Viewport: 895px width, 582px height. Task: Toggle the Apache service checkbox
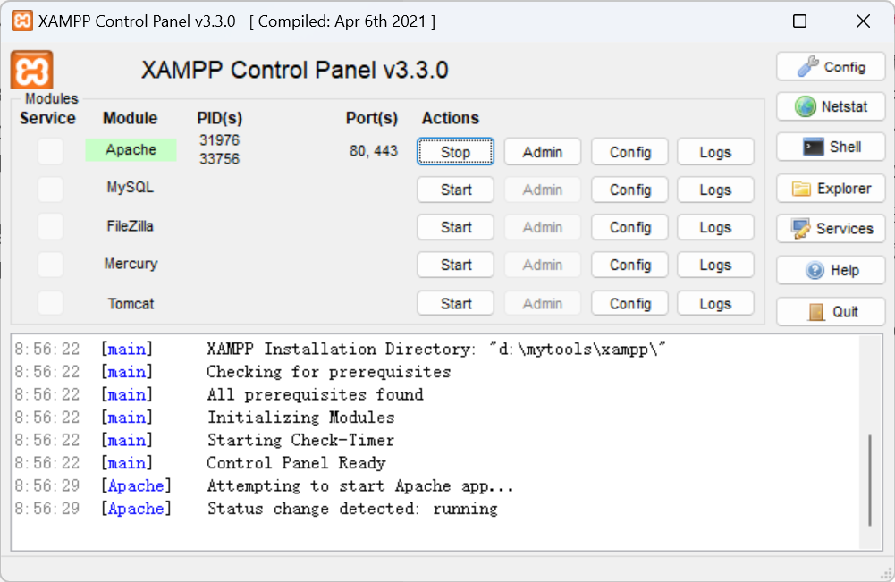coord(50,151)
